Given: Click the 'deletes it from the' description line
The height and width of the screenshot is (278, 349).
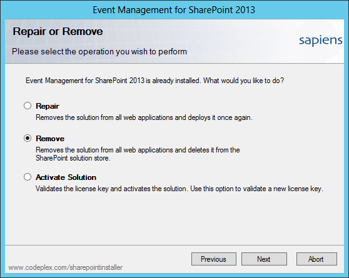Looking at the screenshot, I should pos(138,150).
